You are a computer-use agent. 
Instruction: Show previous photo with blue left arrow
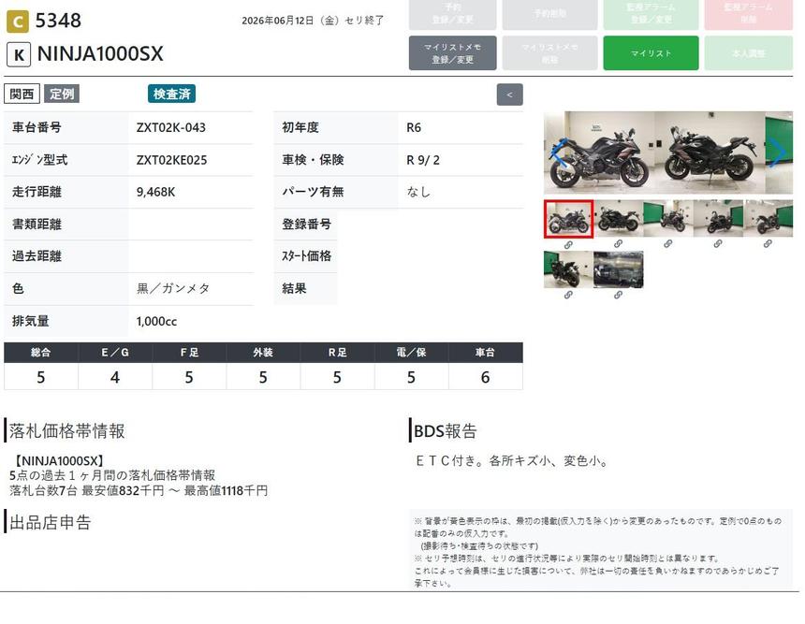tap(558, 152)
